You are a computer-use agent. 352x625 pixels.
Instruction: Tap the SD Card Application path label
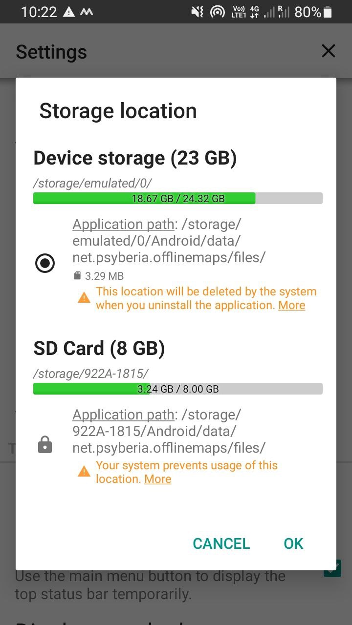coord(123,415)
